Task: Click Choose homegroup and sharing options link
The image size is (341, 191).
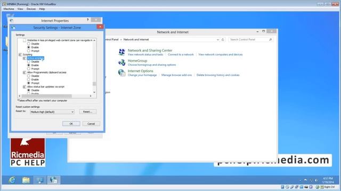Action: click(x=152, y=65)
